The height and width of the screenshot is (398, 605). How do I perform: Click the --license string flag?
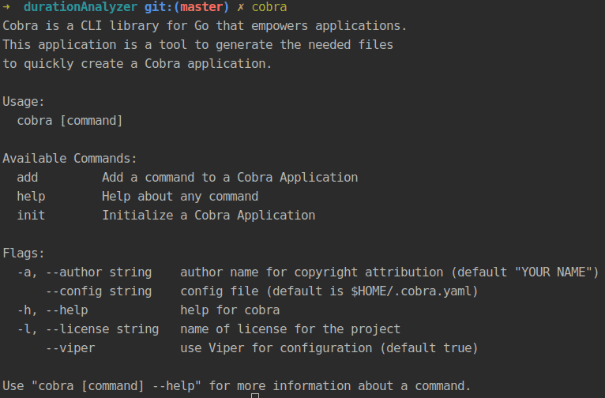(x=102, y=329)
